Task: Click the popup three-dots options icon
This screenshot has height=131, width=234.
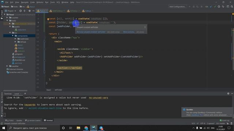Action: coord(145,27)
